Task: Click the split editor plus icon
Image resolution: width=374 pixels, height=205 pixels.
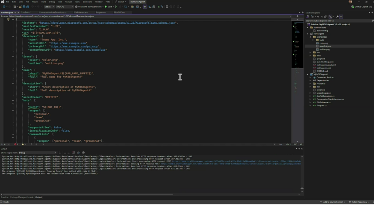Action: click(297, 16)
